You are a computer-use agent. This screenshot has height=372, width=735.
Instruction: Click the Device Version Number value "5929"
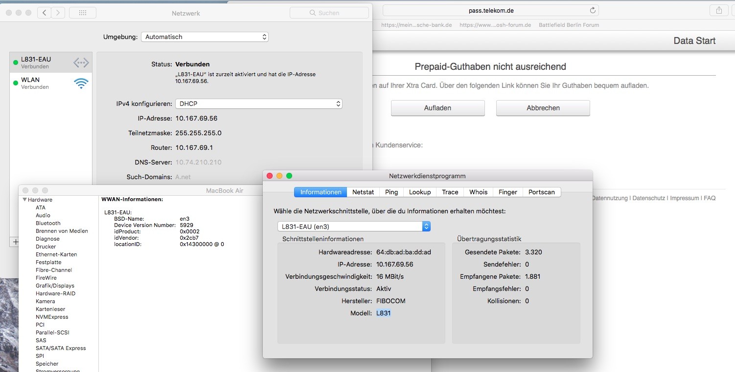(186, 225)
